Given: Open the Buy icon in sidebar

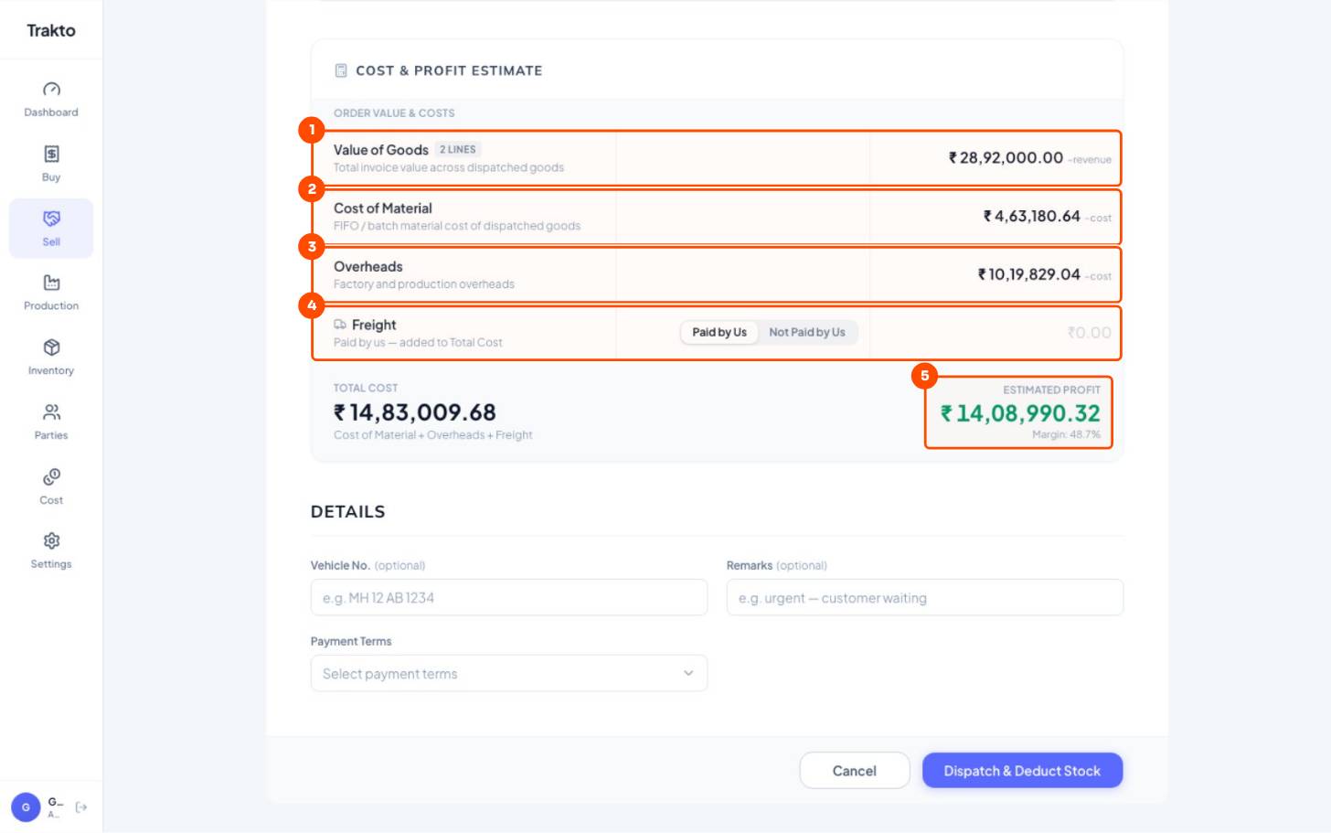Looking at the screenshot, I should pyautogui.click(x=51, y=154).
